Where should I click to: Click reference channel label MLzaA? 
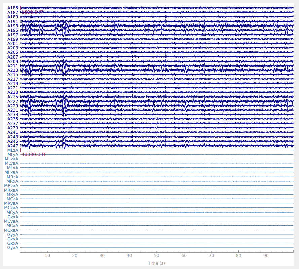tap(11, 159)
